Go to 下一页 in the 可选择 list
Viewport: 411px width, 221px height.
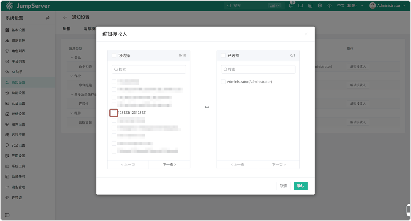point(169,165)
